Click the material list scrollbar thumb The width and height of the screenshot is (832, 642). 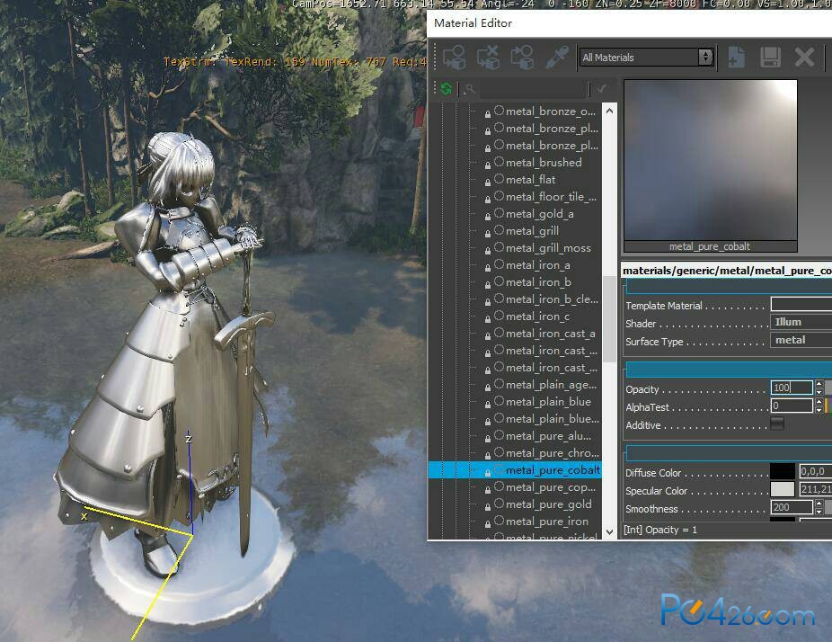pyautogui.click(x=610, y=319)
